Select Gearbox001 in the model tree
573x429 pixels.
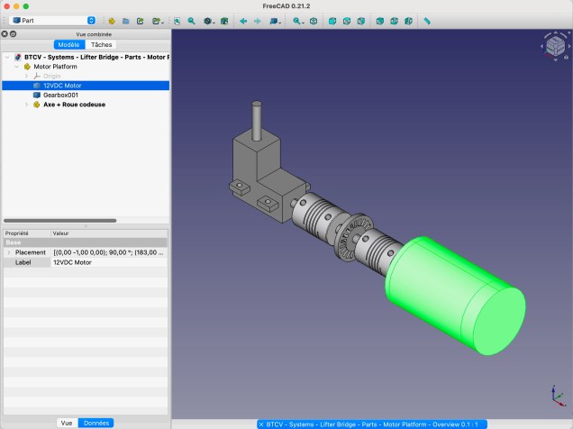click(x=60, y=95)
